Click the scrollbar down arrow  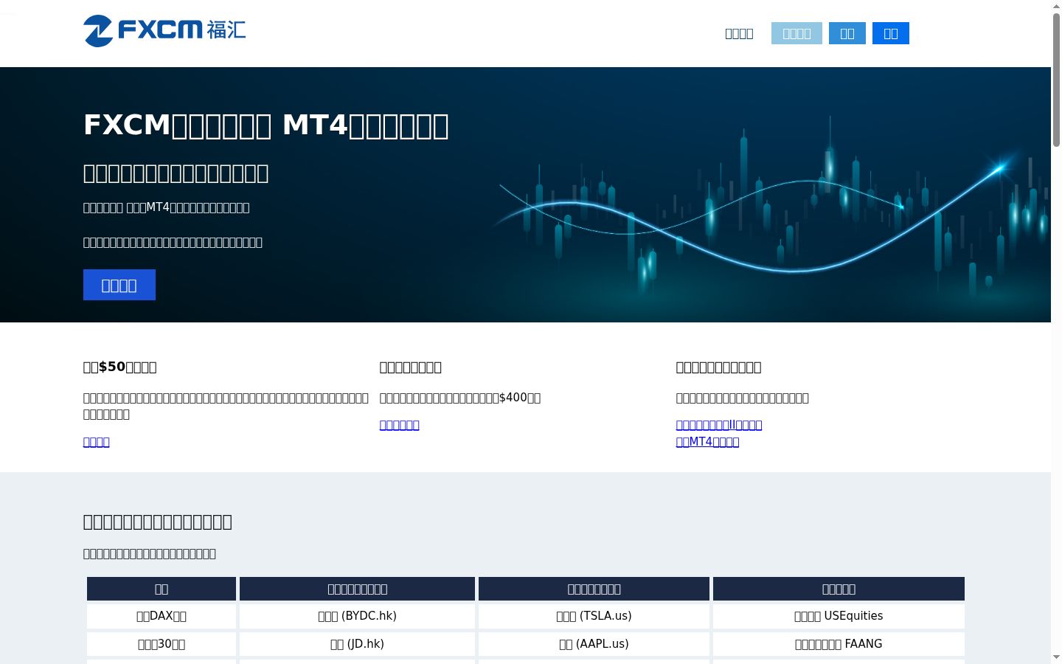click(1056, 657)
